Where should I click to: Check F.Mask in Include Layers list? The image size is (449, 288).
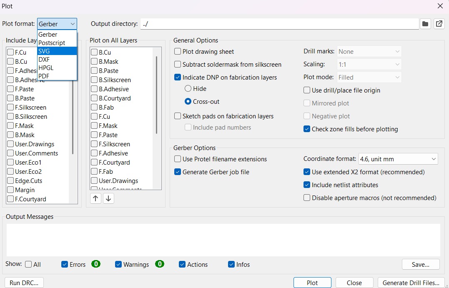coord(10,126)
